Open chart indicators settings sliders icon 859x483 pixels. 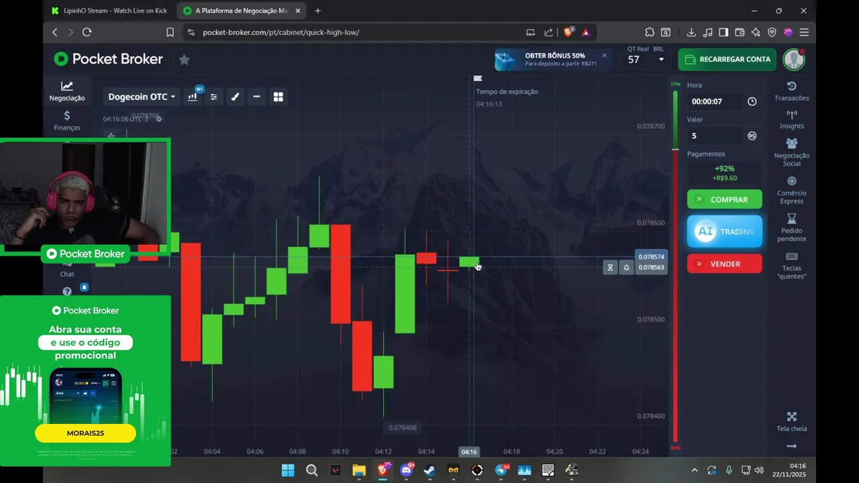click(213, 97)
